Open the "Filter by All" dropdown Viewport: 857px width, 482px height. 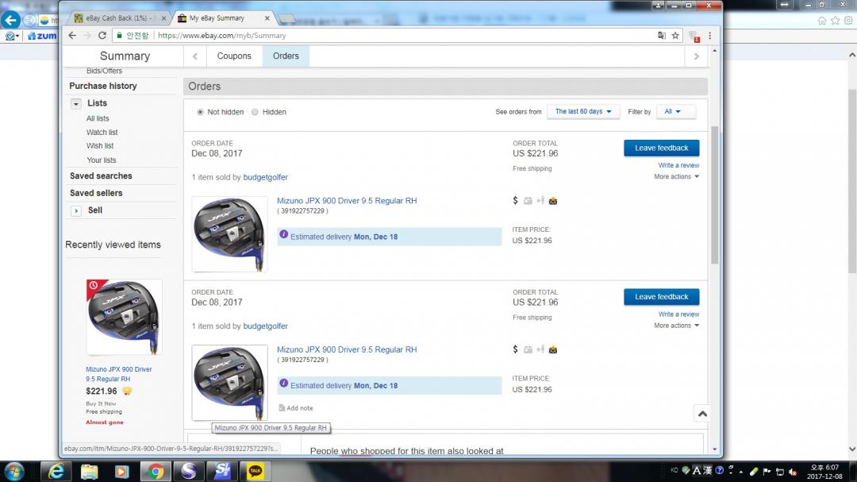click(x=675, y=112)
